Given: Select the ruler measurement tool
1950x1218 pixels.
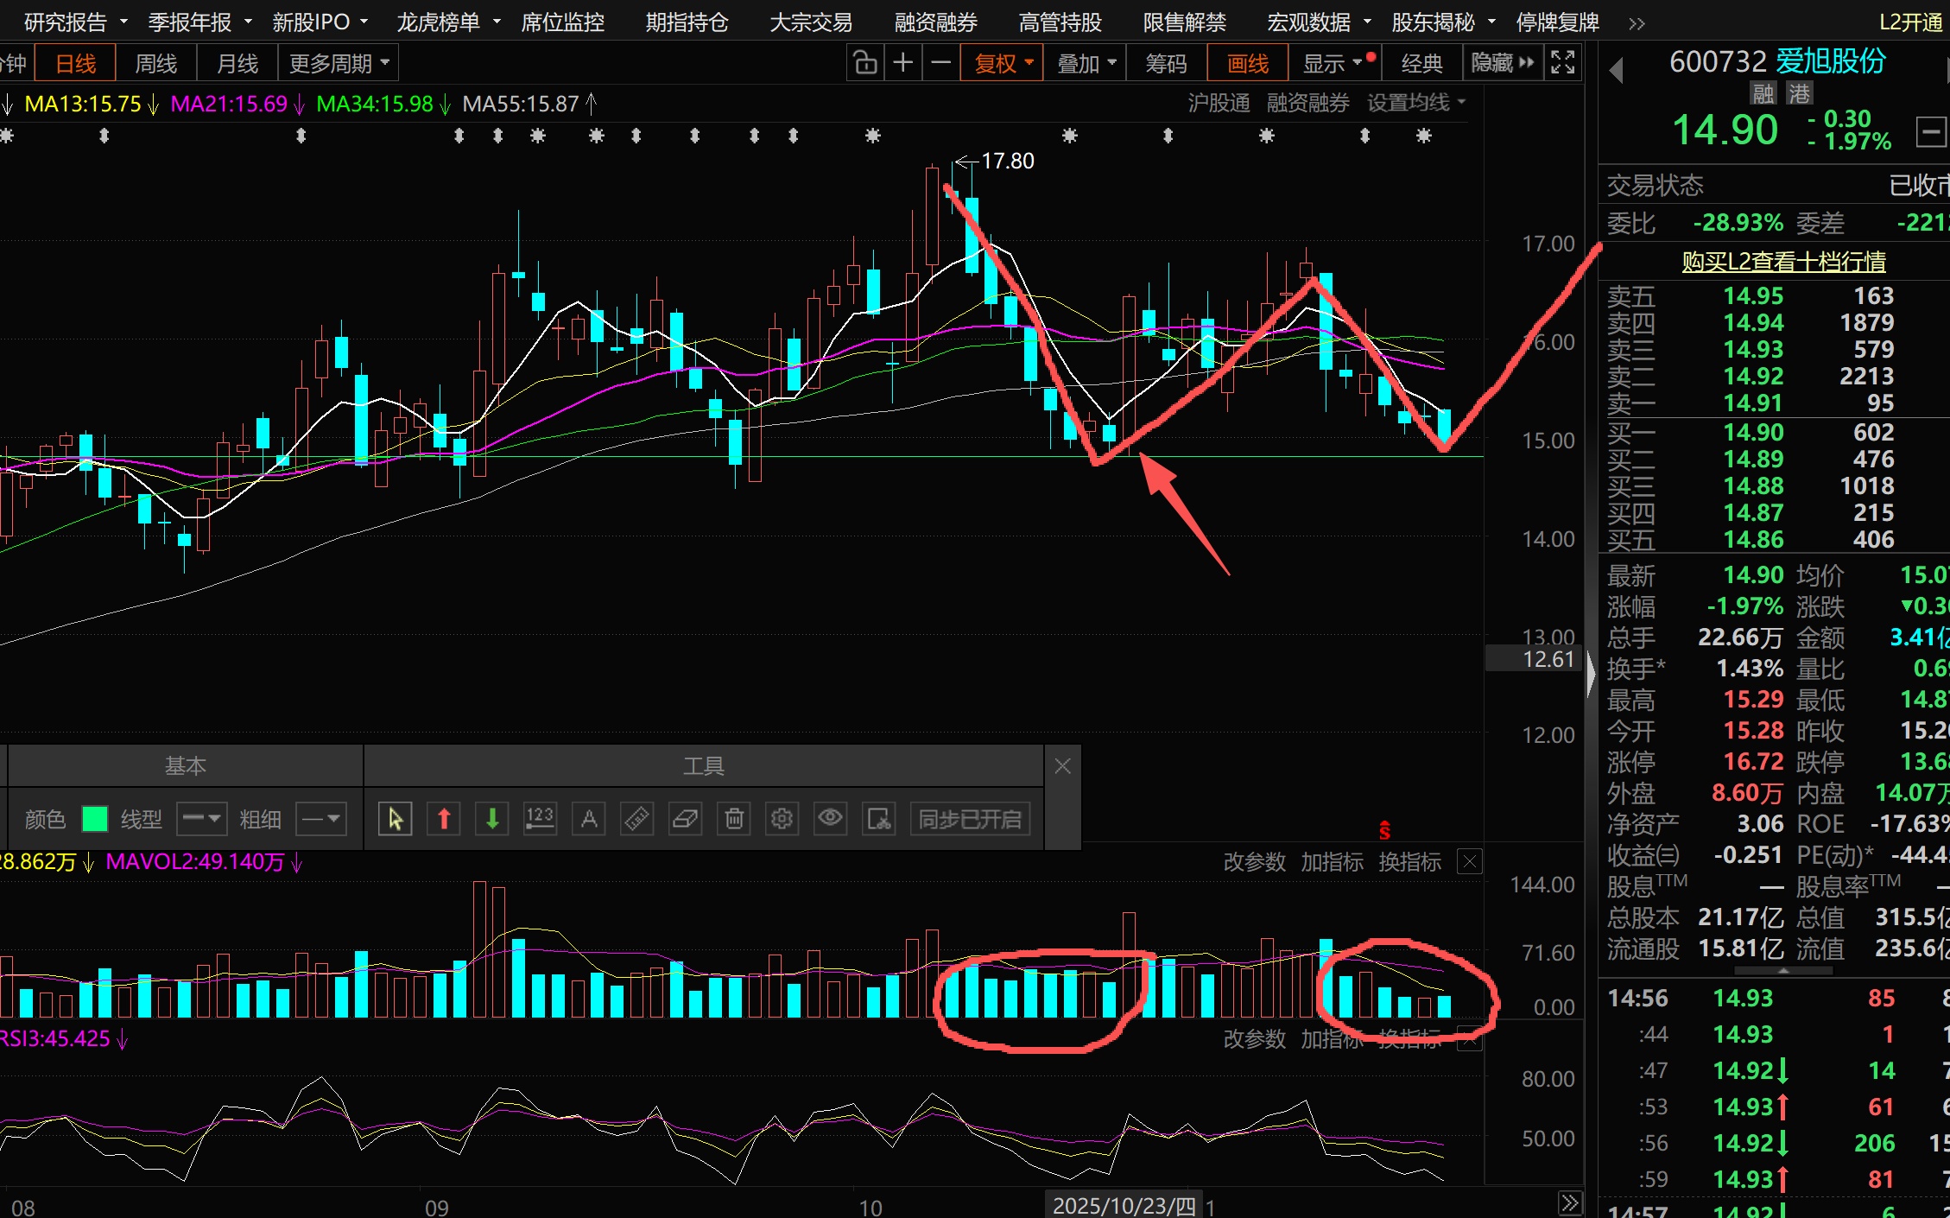Looking at the screenshot, I should [637, 818].
